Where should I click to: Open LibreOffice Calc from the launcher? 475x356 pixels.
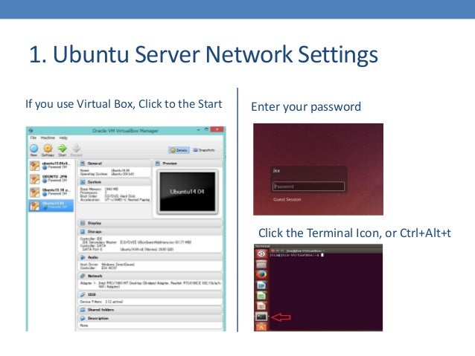tap(261, 296)
